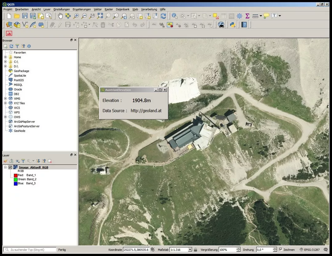Click the Save Project disk icon

pos(25,16)
